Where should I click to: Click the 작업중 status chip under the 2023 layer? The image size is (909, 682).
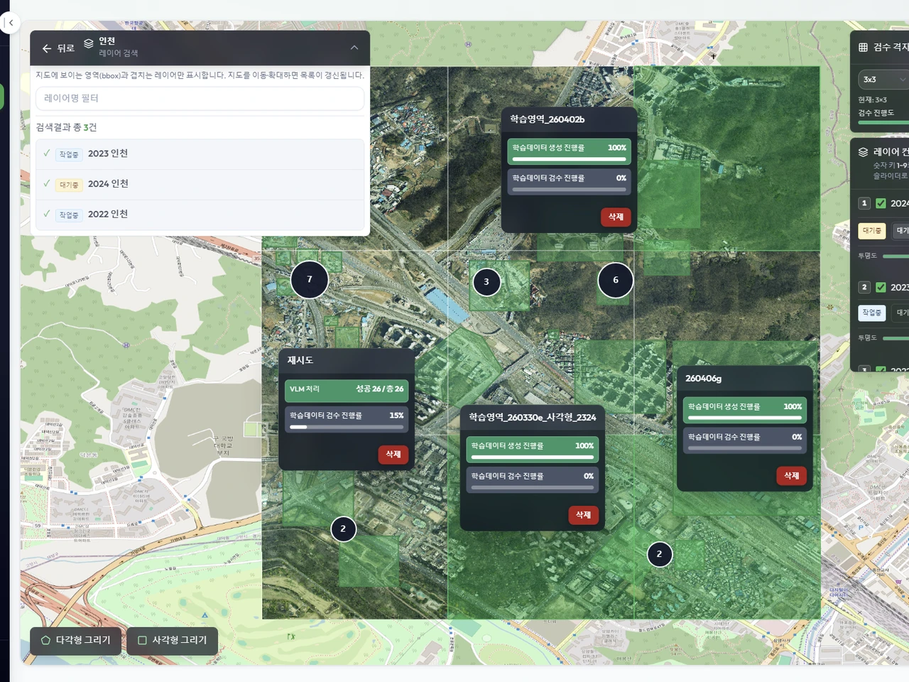[871, 313]
